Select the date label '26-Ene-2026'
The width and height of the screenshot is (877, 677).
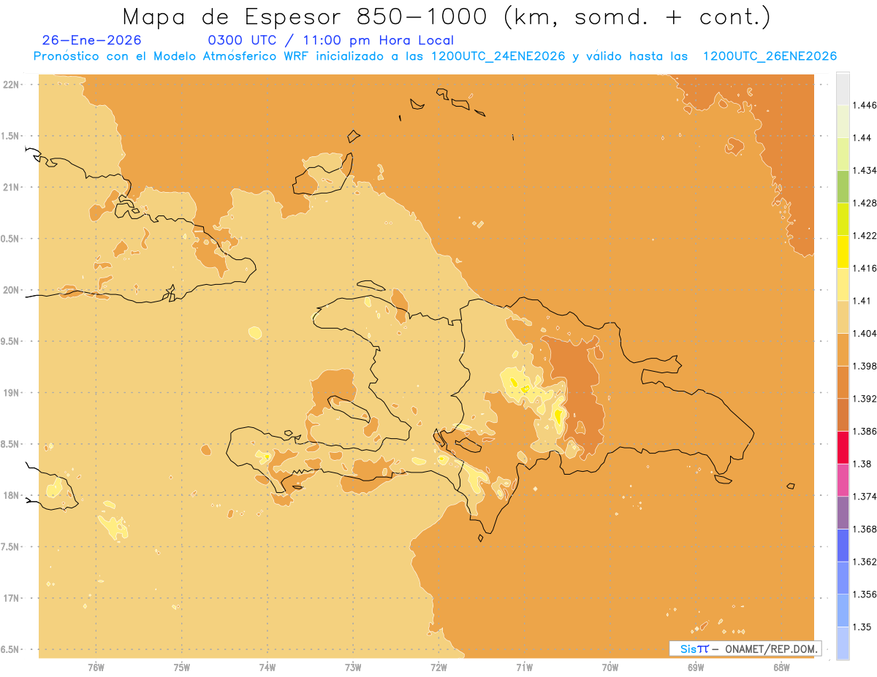tap(92, 40)
